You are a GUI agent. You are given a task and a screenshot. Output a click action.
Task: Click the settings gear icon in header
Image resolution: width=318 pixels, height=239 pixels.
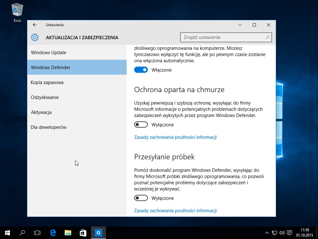[35, 37]
